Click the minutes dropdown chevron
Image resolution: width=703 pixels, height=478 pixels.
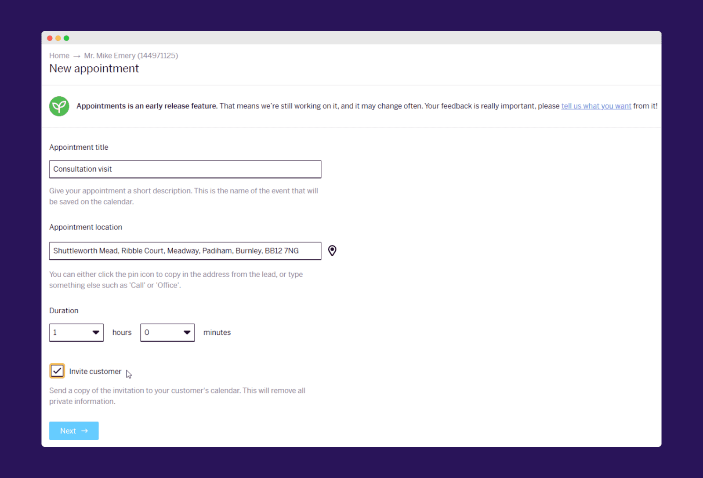186,333
